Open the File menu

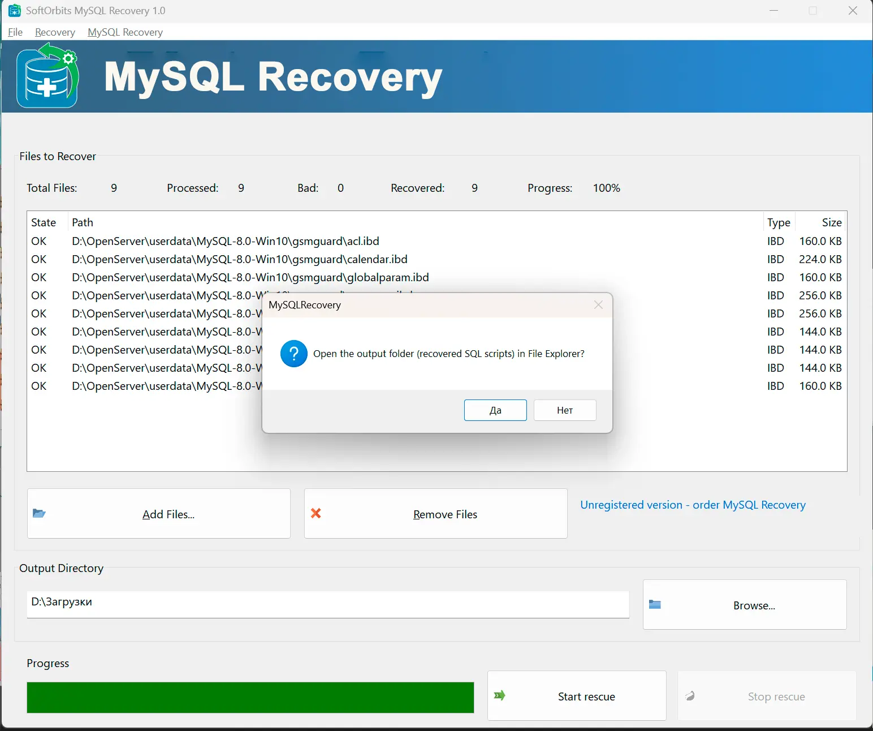tap(15, 32)
